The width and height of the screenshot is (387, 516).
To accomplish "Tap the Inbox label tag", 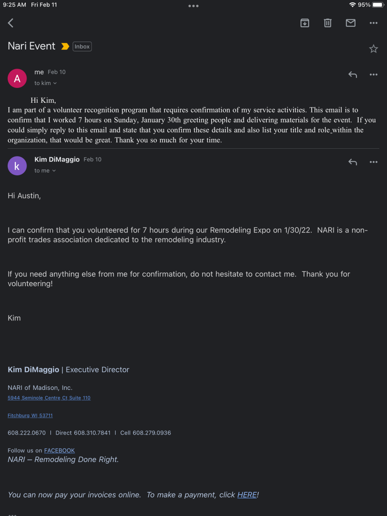I will 82,47.
